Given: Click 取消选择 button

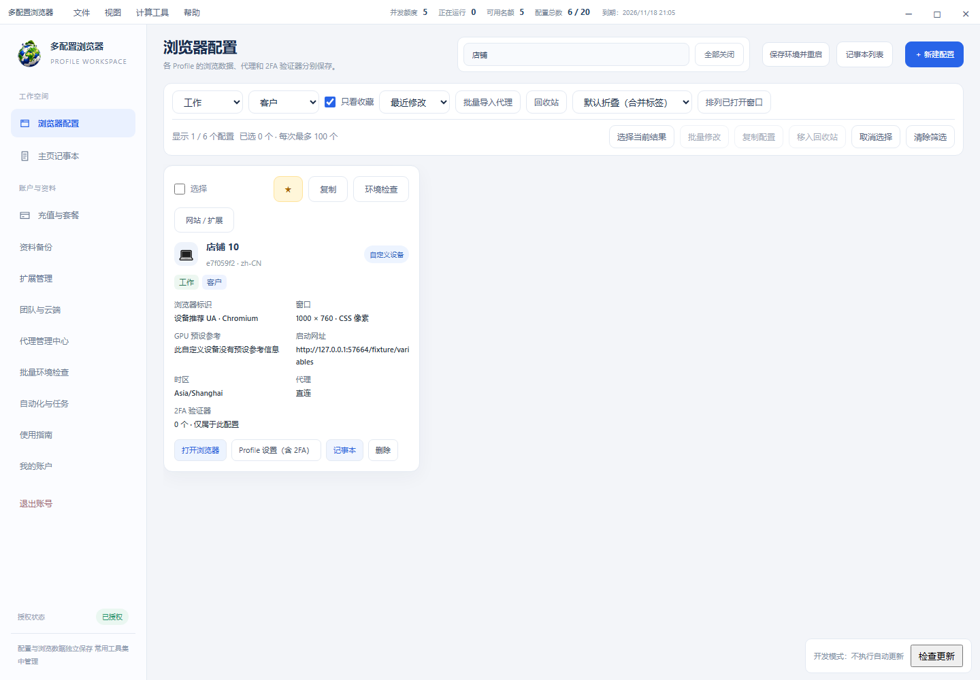Looking at the screenshot, I should 876,137.
